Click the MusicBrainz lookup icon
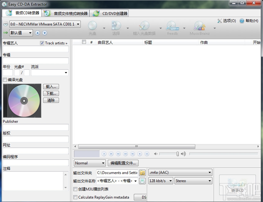This screenshot has width=263, height=202. click(x=199, y=25)
